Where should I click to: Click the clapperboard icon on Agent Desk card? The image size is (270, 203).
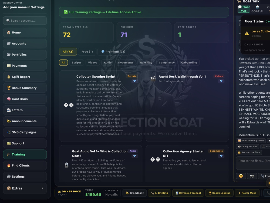point(153,79)
